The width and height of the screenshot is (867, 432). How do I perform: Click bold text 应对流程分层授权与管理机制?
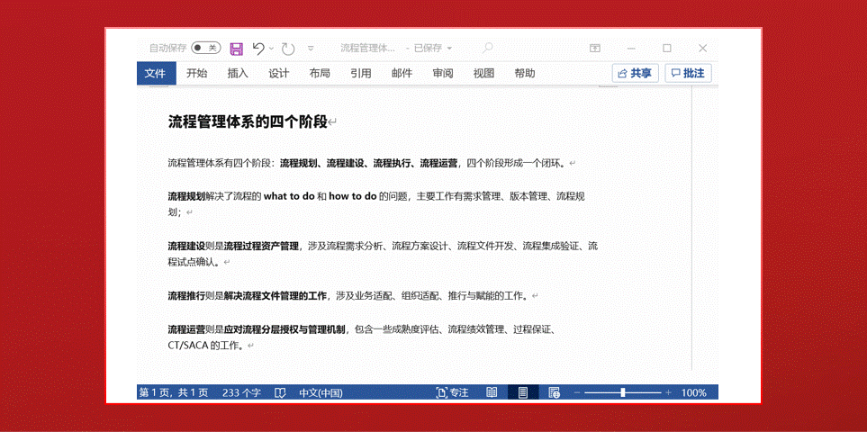coord(284,329)
